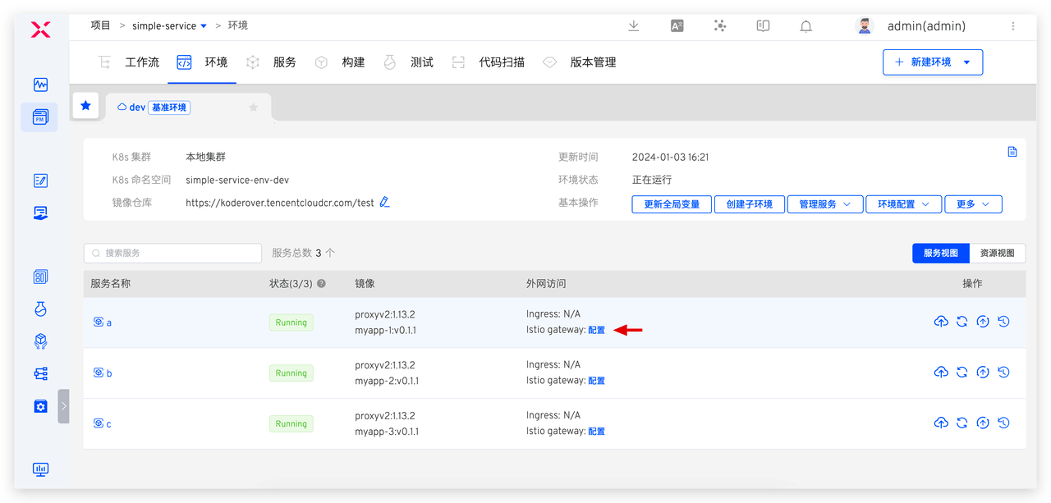This screenshot has height=503, width=1051.
Task: Click 配置 link for service a
Action: coord(596,330)
